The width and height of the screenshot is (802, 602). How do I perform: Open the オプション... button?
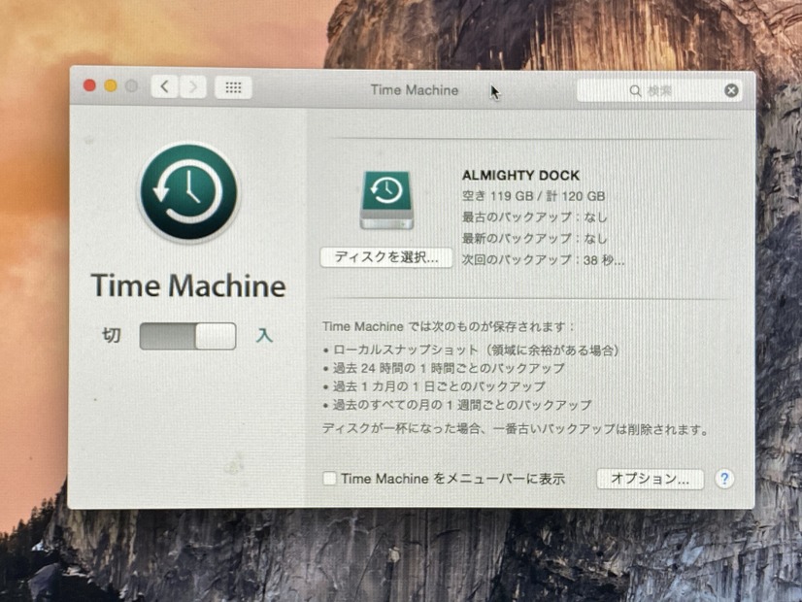tap(651, 479)
